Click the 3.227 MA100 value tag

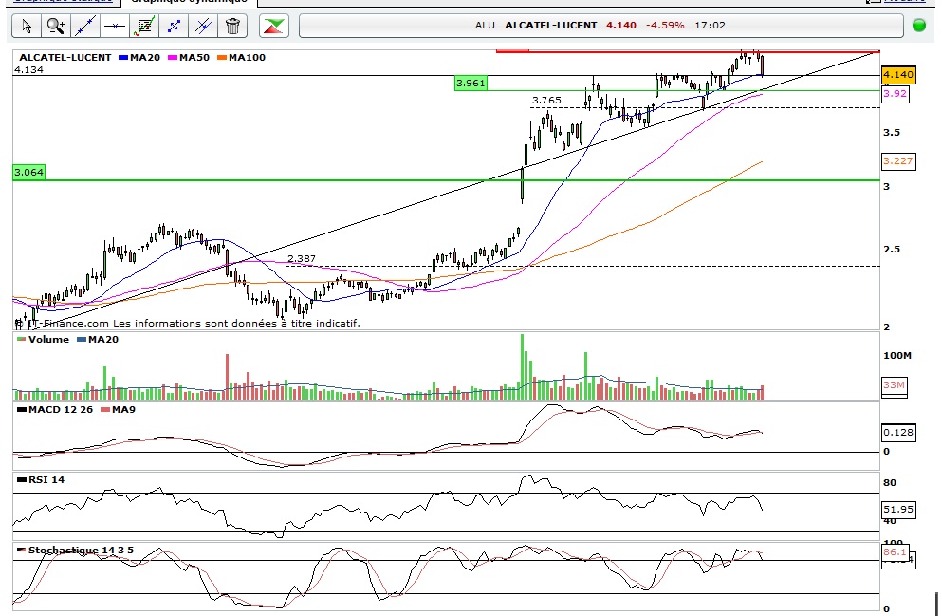pos(898,161)
